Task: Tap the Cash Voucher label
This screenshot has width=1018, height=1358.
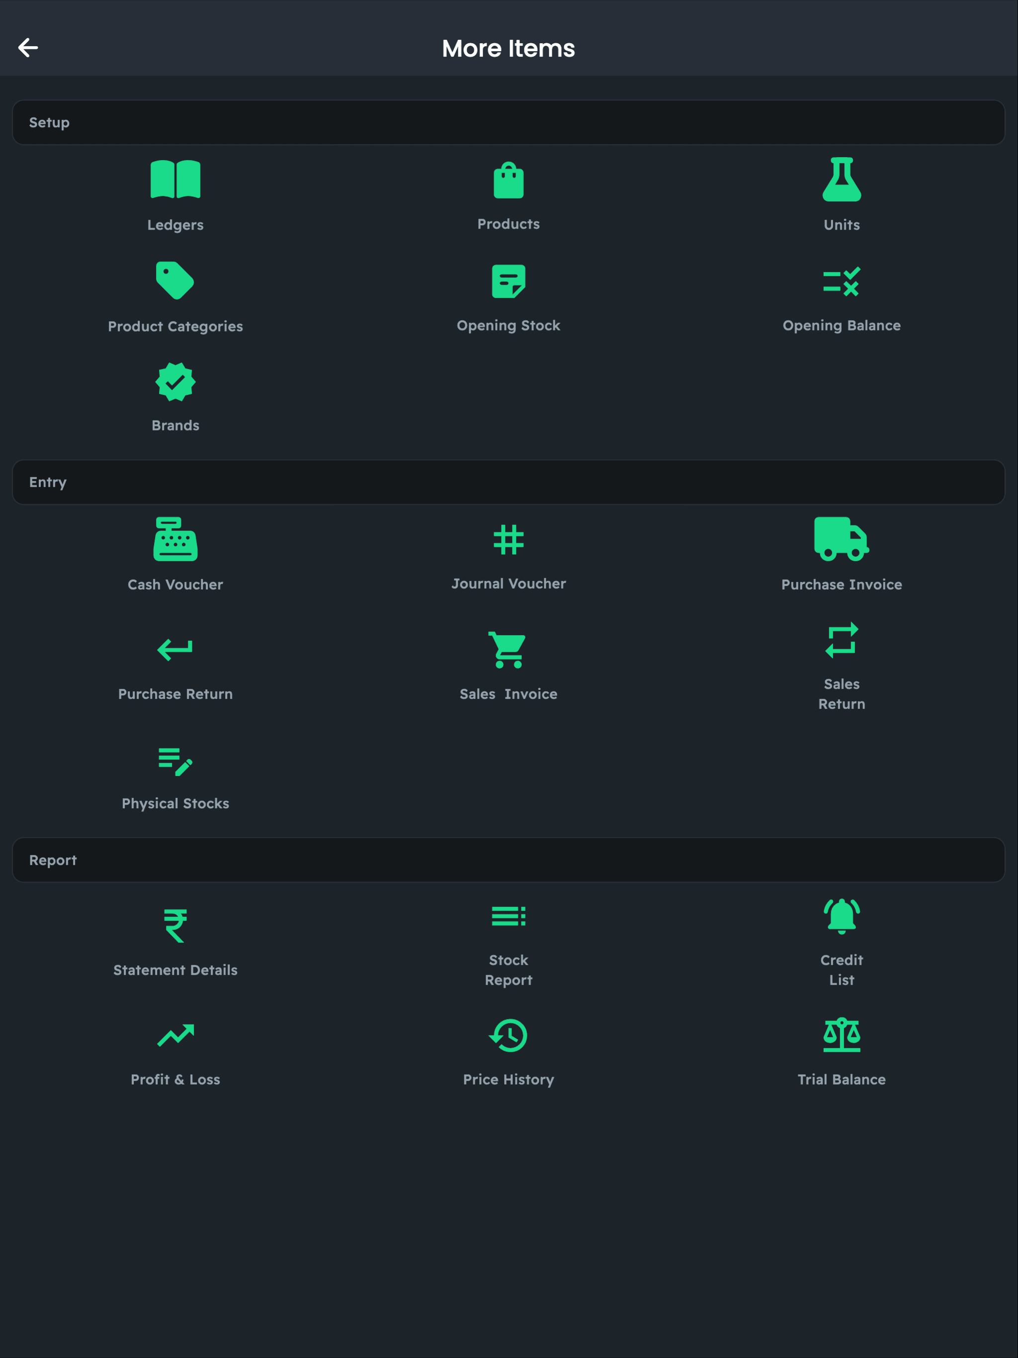Action: click(175, 585)
